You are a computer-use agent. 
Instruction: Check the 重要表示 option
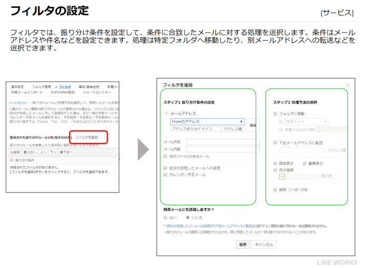(x=304, y=163)
